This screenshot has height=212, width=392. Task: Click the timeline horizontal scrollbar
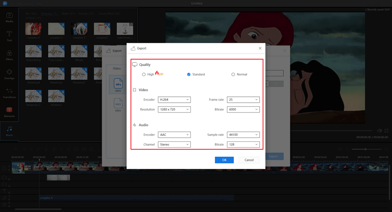[x=38, y=209]
